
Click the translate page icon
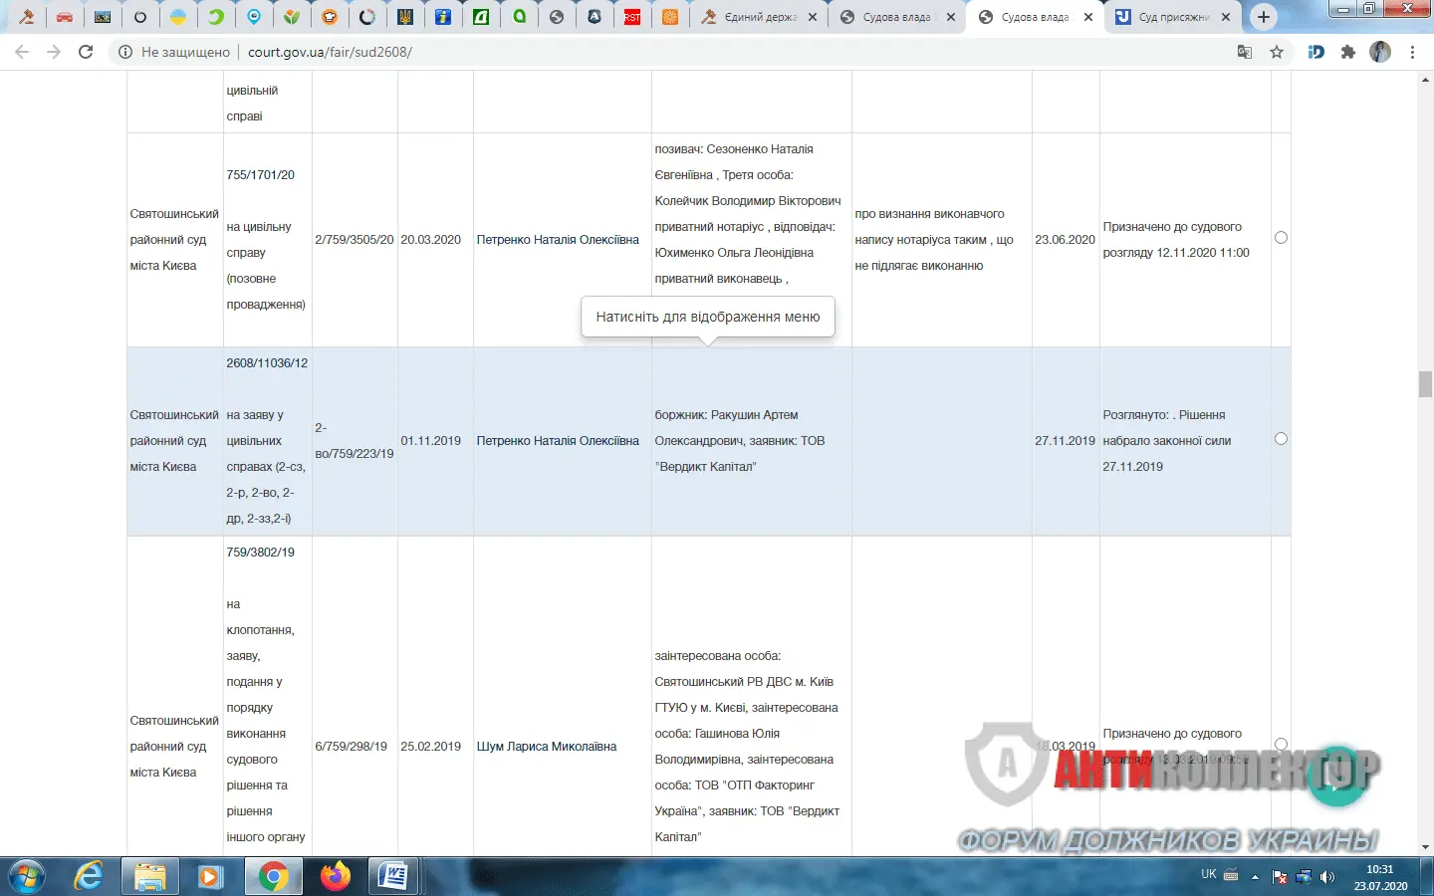tap(1245, 52)
